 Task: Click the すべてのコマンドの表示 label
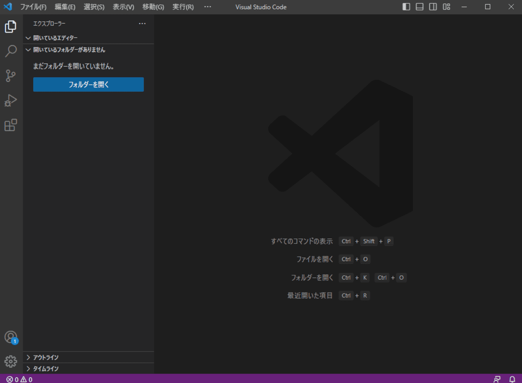302,241
